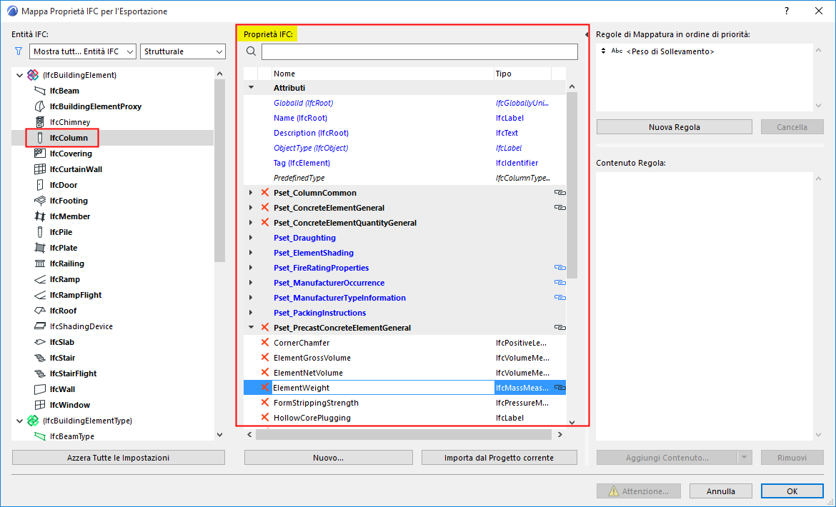Click the search magnifier icon in Proprietà IFC
Screen dimensions: 836x507
click(x=251, y=51)
